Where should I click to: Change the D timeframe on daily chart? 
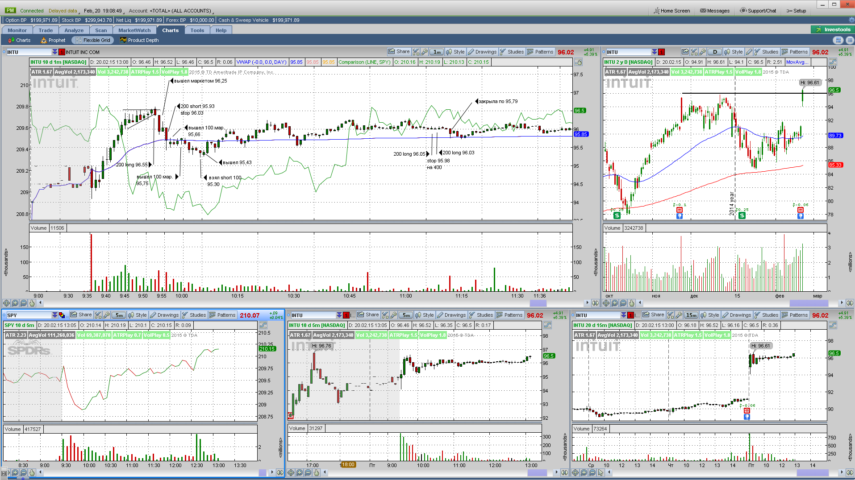click(x=715, y=52)
